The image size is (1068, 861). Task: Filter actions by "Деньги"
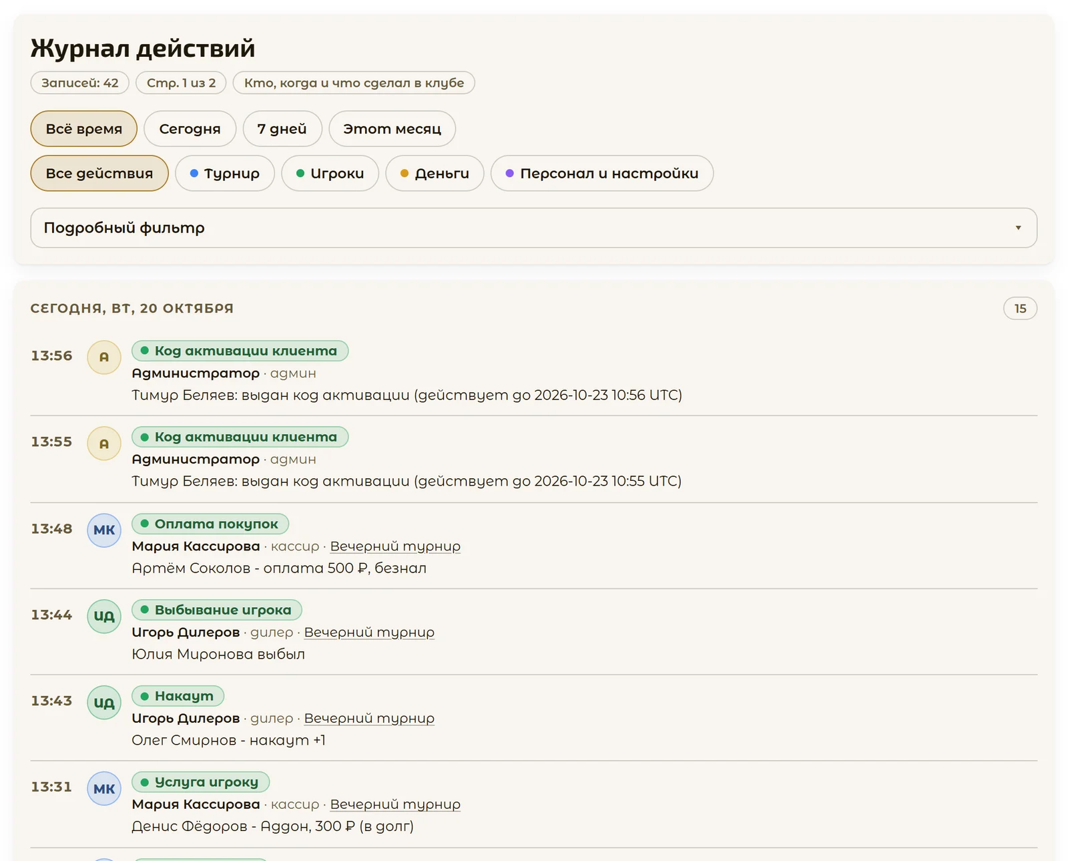435,173
